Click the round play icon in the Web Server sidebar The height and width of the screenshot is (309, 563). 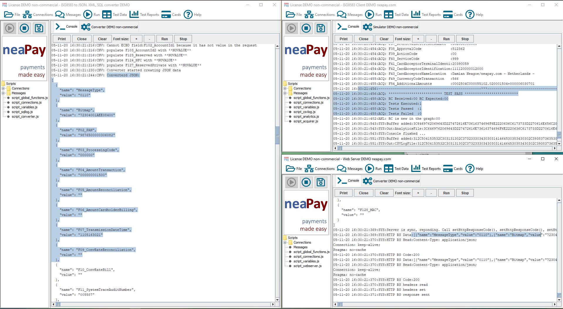pos(291,182)
